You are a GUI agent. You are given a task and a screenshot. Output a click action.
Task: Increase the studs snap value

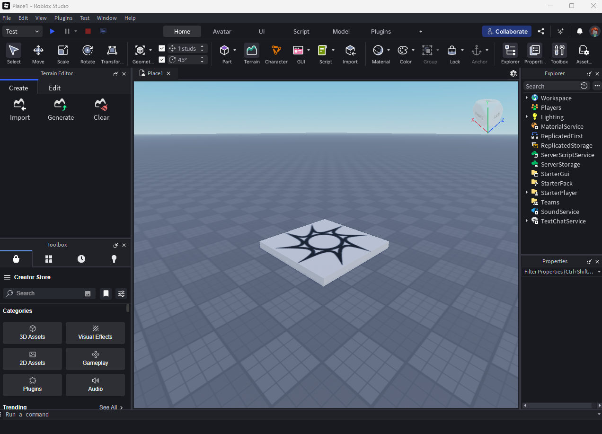(x=203, y=46)
